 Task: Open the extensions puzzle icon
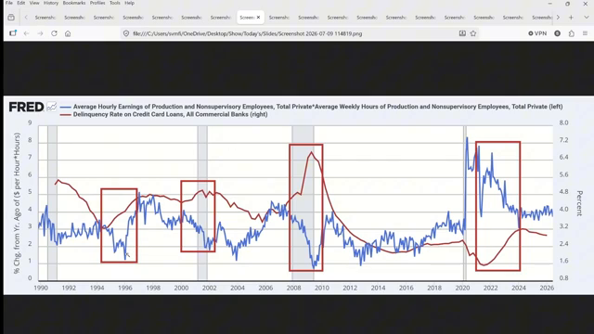tap(572, 33)
